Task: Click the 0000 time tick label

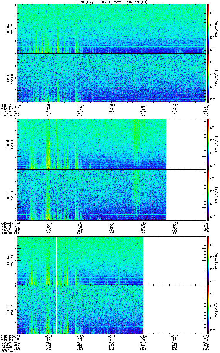Action: [17, 349]
